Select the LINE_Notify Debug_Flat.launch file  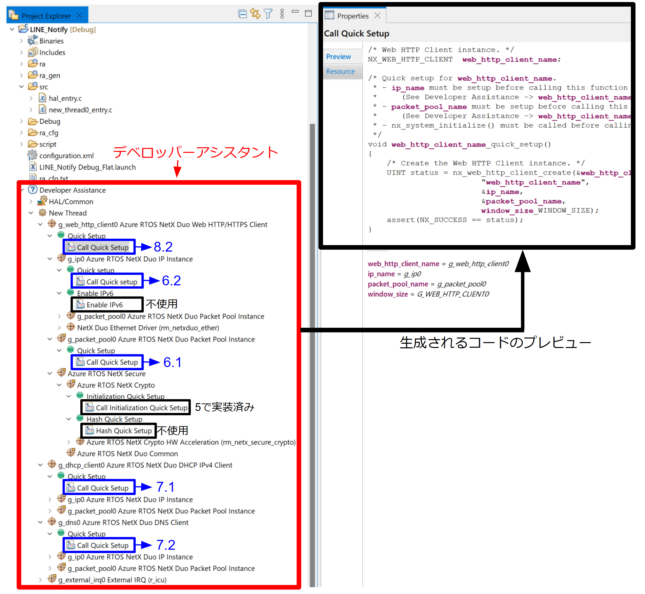tap(87, 167)
